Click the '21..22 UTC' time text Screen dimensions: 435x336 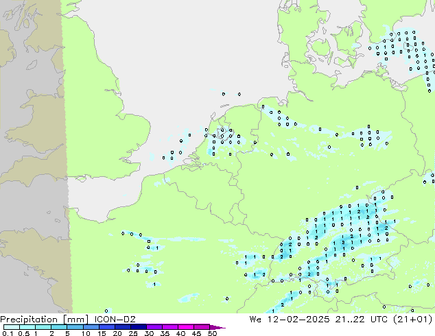click(361, 319)
